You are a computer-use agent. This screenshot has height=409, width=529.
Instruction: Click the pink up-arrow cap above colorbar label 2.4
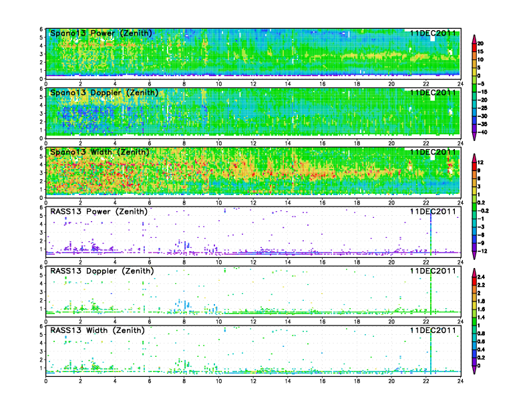tap(474, 272)
